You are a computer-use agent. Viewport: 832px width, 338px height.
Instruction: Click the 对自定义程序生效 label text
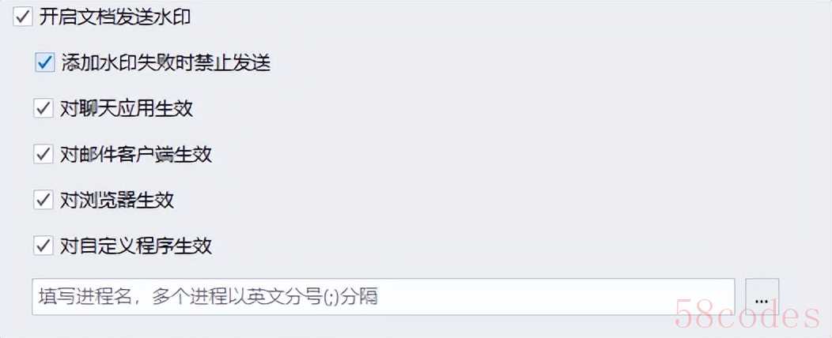point(136,246)
